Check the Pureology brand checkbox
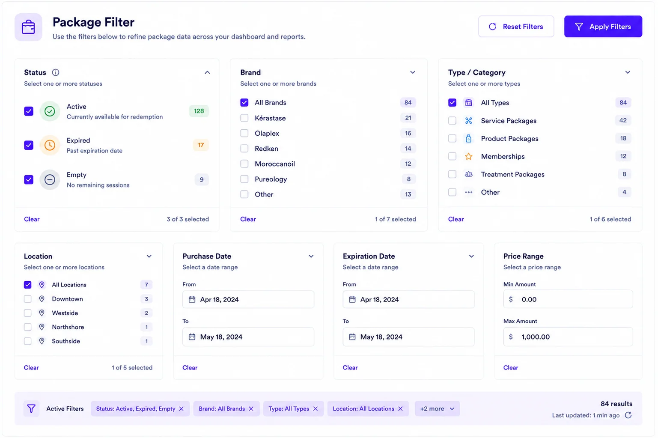The width and height of the screenshot is (658, 438). [244, 179]
